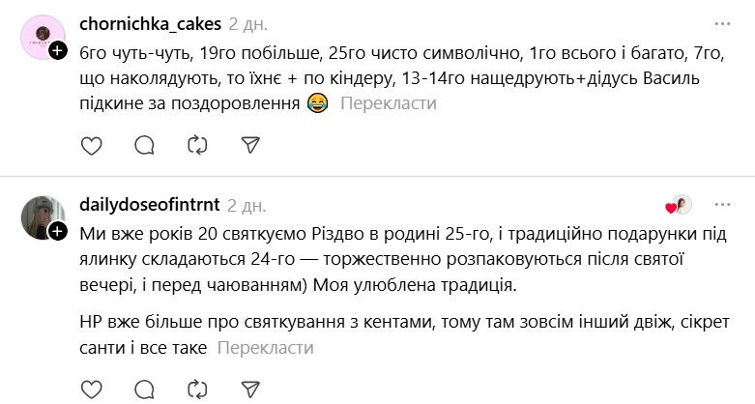Share the chornichka_cakes comment
The width and height of the screenshot is (755, 404).
click(x=249, y=145)
